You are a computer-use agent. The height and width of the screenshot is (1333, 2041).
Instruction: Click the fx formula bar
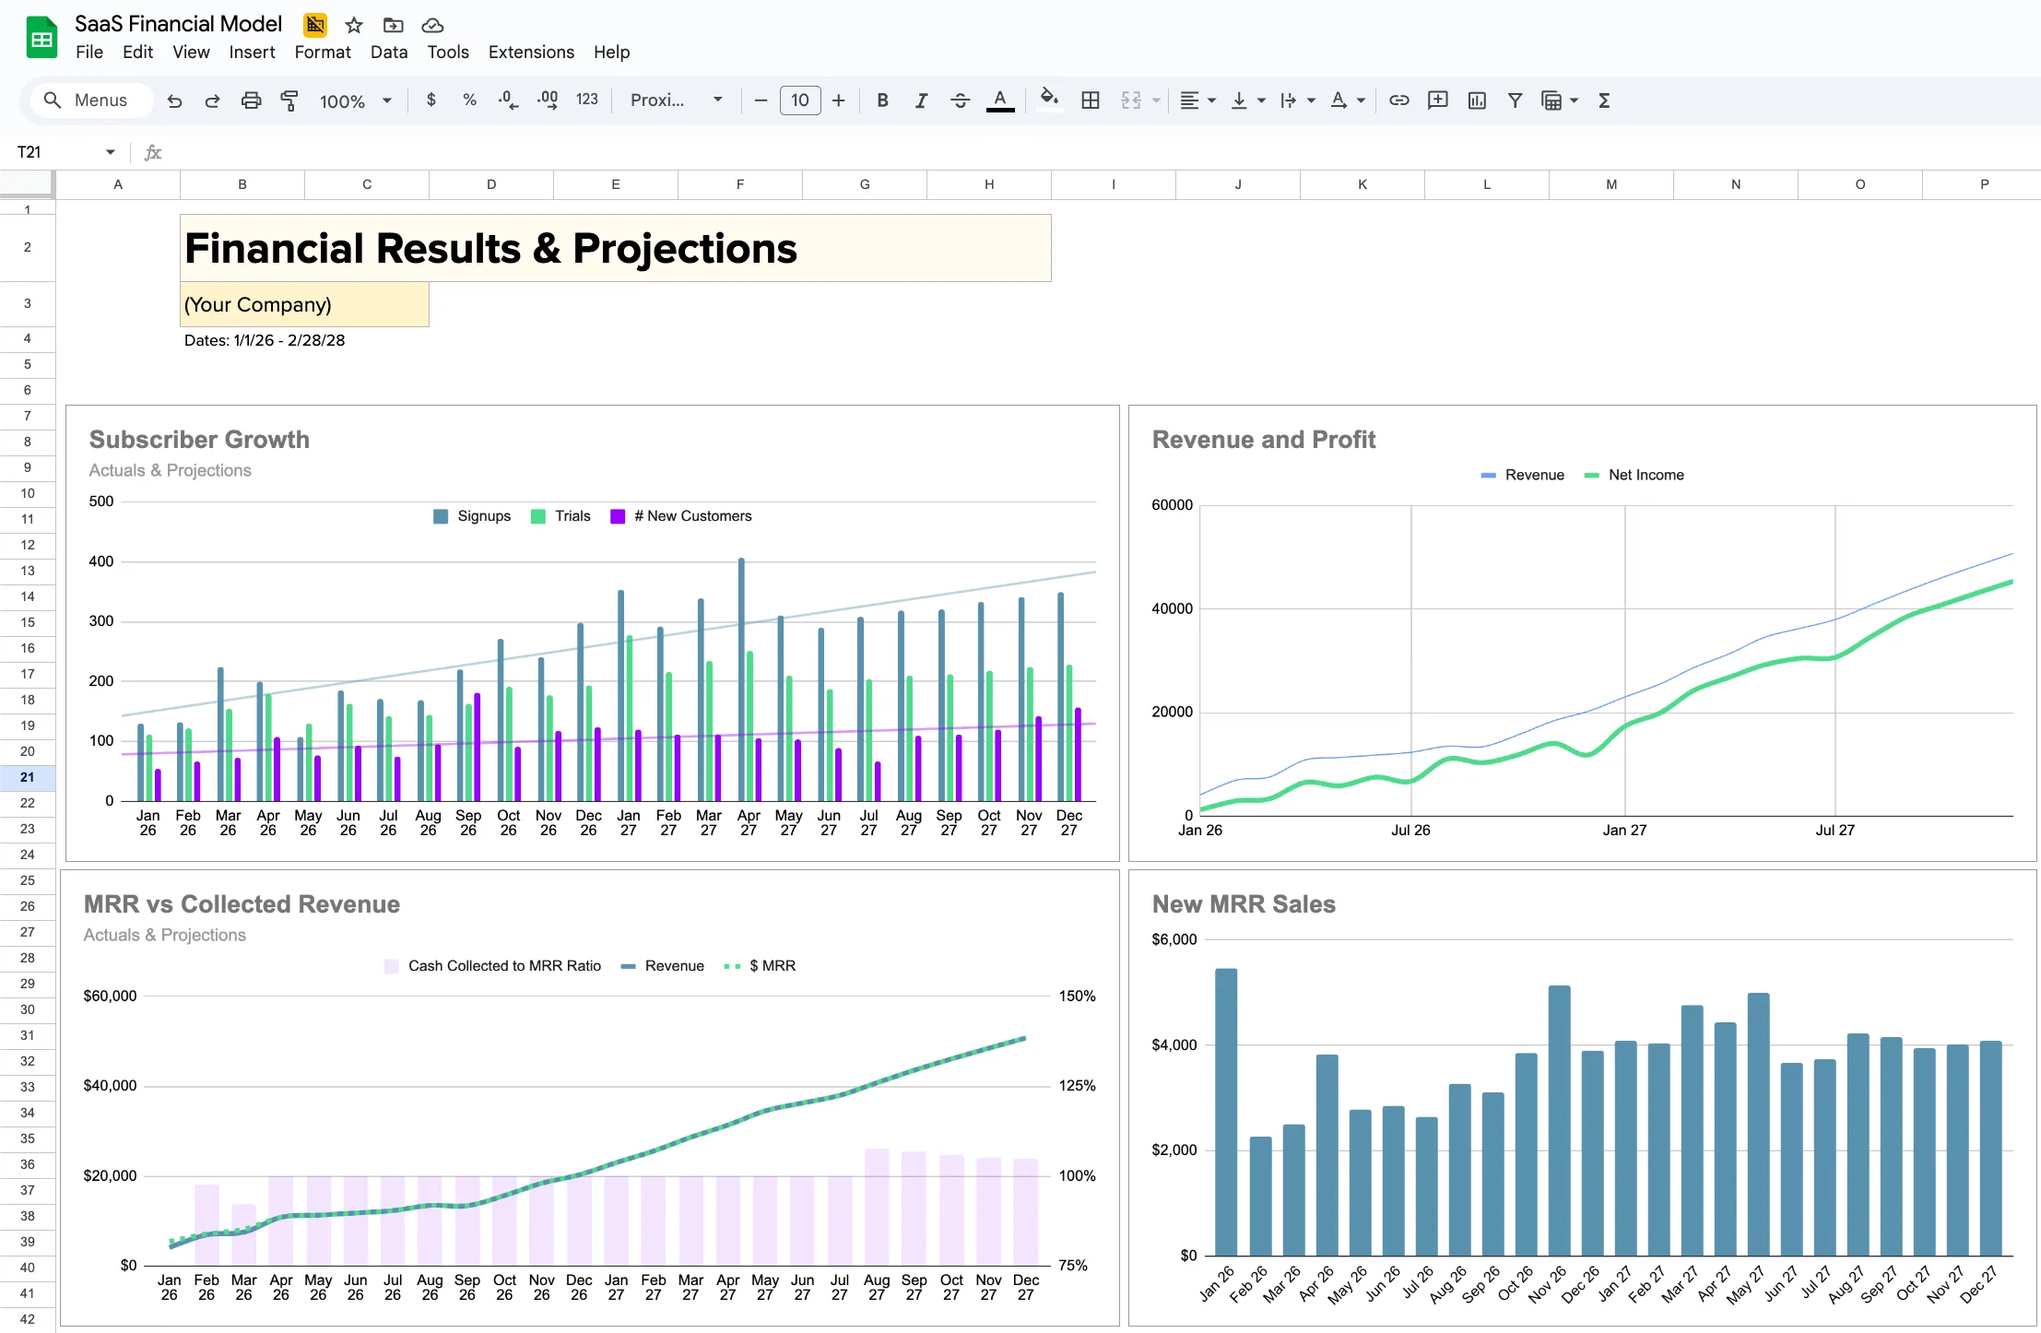pyautogui.click(x=153, y=152)
